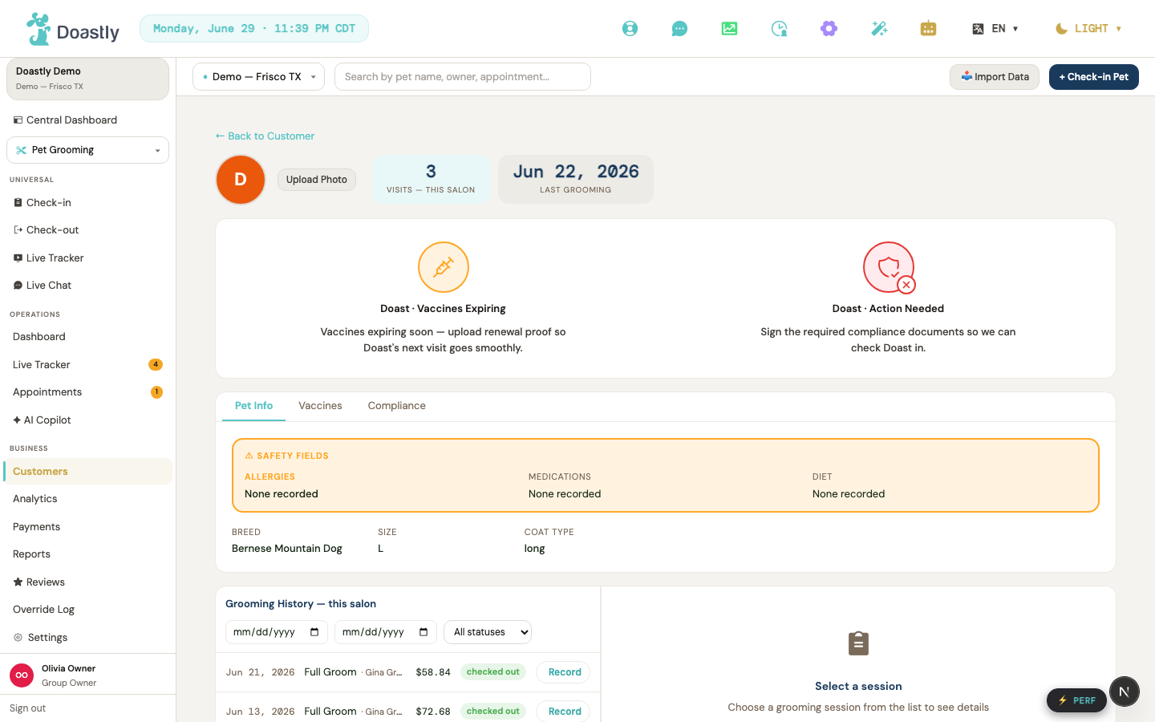The height and width of the screenshot is (722, 1155).
Task: Click the 3 Visits this salon card
Action: pyautogui.click(x=431, y=180)
